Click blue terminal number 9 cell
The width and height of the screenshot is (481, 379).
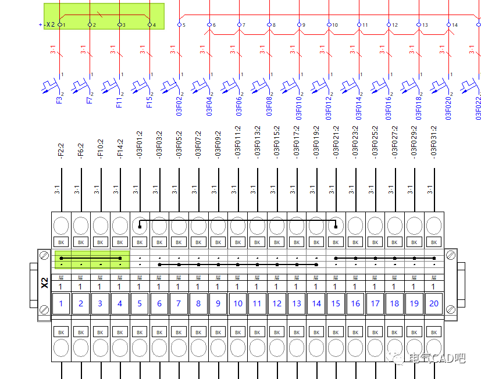pos(218,303)
